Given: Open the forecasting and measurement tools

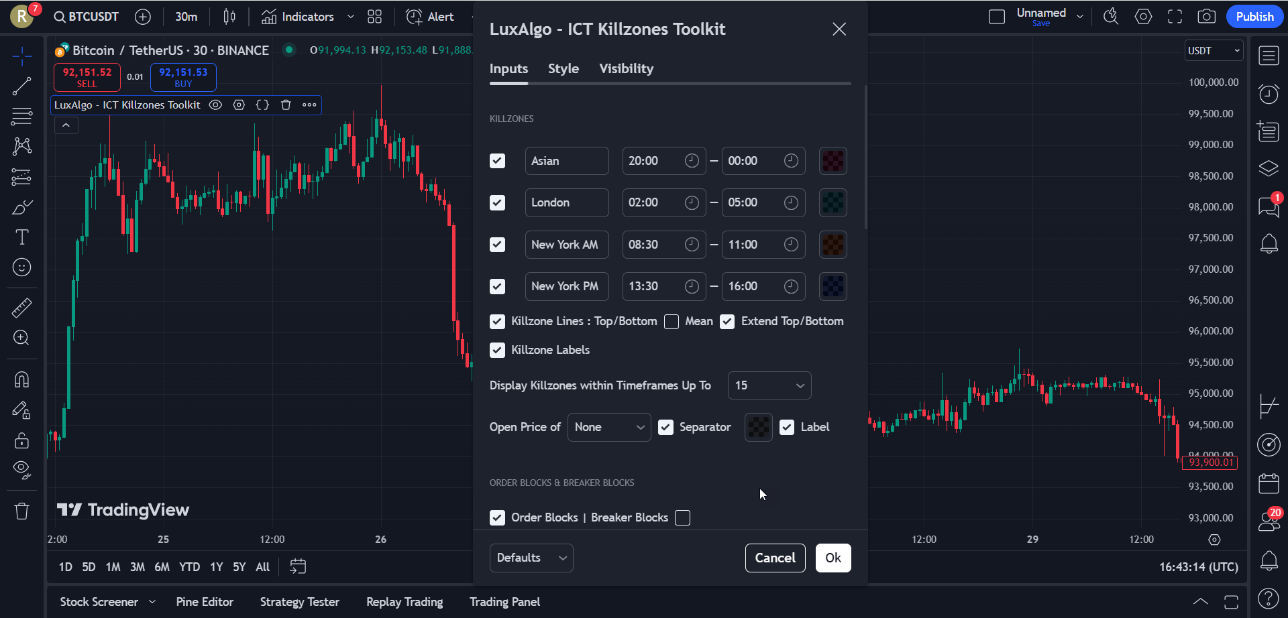Looking at the screenshot, I should (22, 177).
